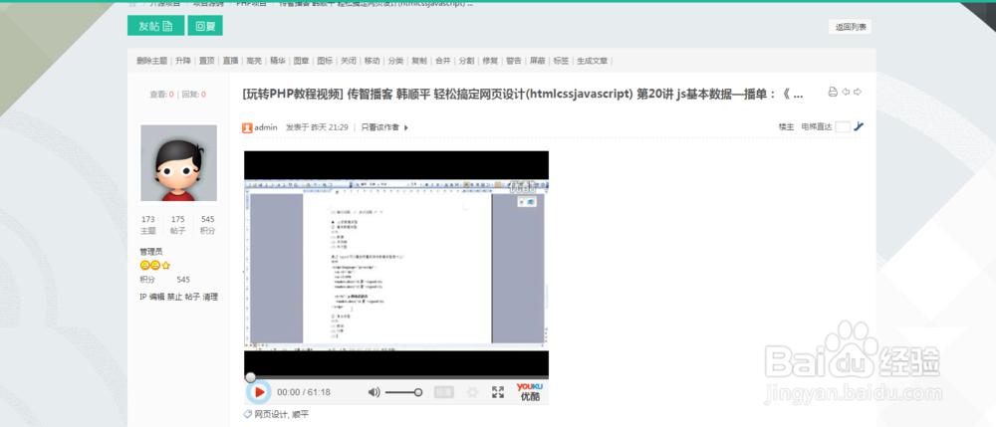Choose 分类 in moderation bar
Screen dimensions: 996x427
point(395,61)
